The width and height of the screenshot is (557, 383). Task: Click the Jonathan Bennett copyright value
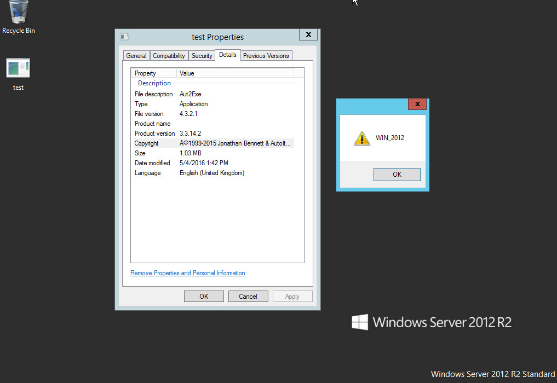pos(235,143)
